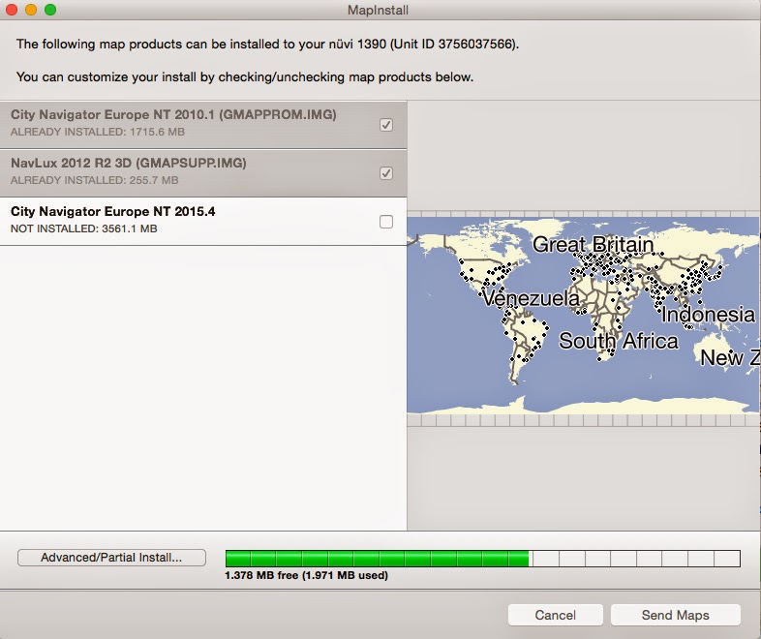The image size is (761, 639).
Task: Open Advanced/Partial Install options
Action: point(111,558)
